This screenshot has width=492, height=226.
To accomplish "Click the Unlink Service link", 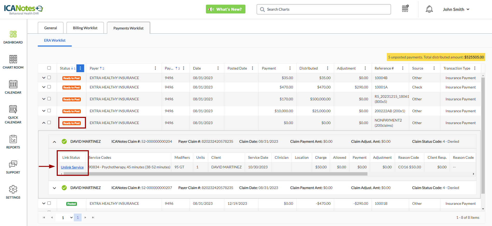I will [72, 167].
